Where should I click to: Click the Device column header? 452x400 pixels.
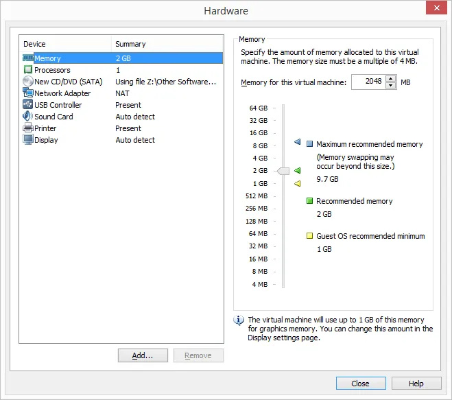[x=65, y=44]
